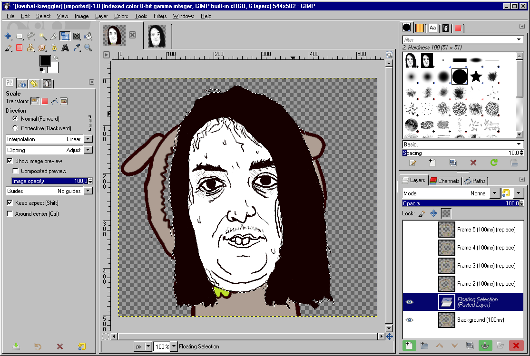This screenshot has height=356, width=530.
Task: Select the Free Select lasso tool
Action: (x=31, y=36)
